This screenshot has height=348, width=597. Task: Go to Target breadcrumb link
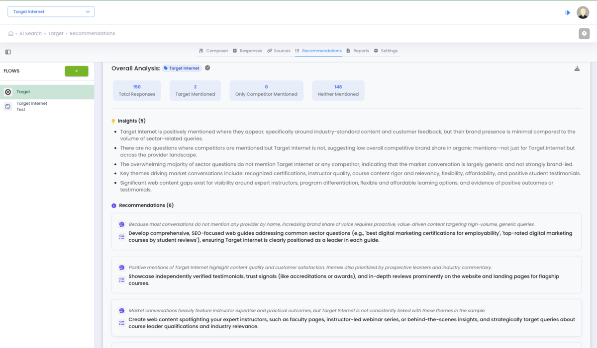tap(56, 34)
